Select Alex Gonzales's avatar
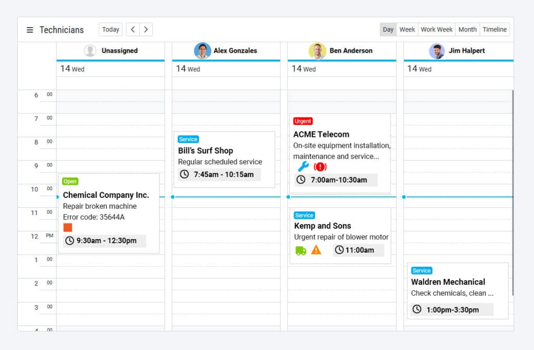534x350 pixels. point(203,51)
